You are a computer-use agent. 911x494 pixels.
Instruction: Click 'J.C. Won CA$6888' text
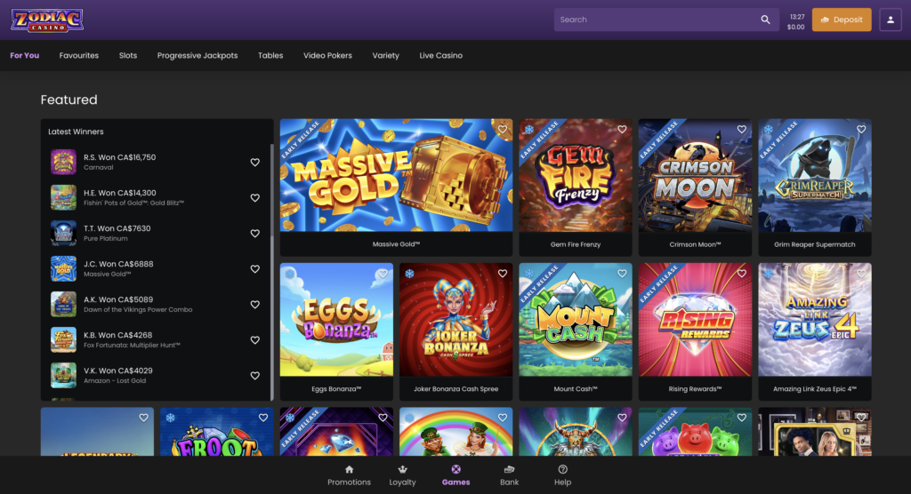pyautogui.click(x=118, y=264)
